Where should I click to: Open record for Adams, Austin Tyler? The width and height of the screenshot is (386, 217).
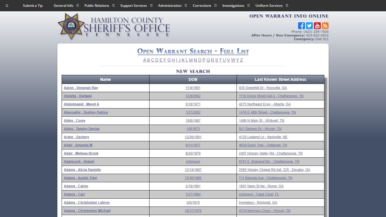[x=81, y=178]
